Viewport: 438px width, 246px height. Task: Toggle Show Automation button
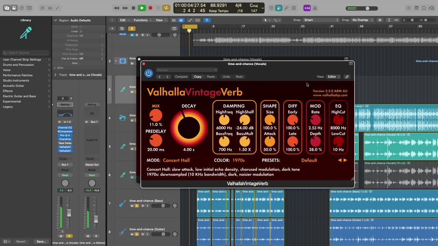tap(190, 20)
